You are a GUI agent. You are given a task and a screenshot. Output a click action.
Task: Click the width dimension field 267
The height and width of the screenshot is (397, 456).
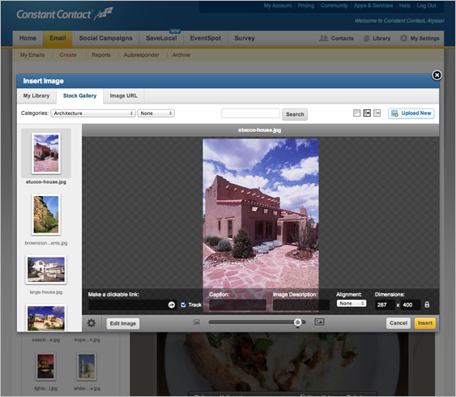tap(385, 305)
